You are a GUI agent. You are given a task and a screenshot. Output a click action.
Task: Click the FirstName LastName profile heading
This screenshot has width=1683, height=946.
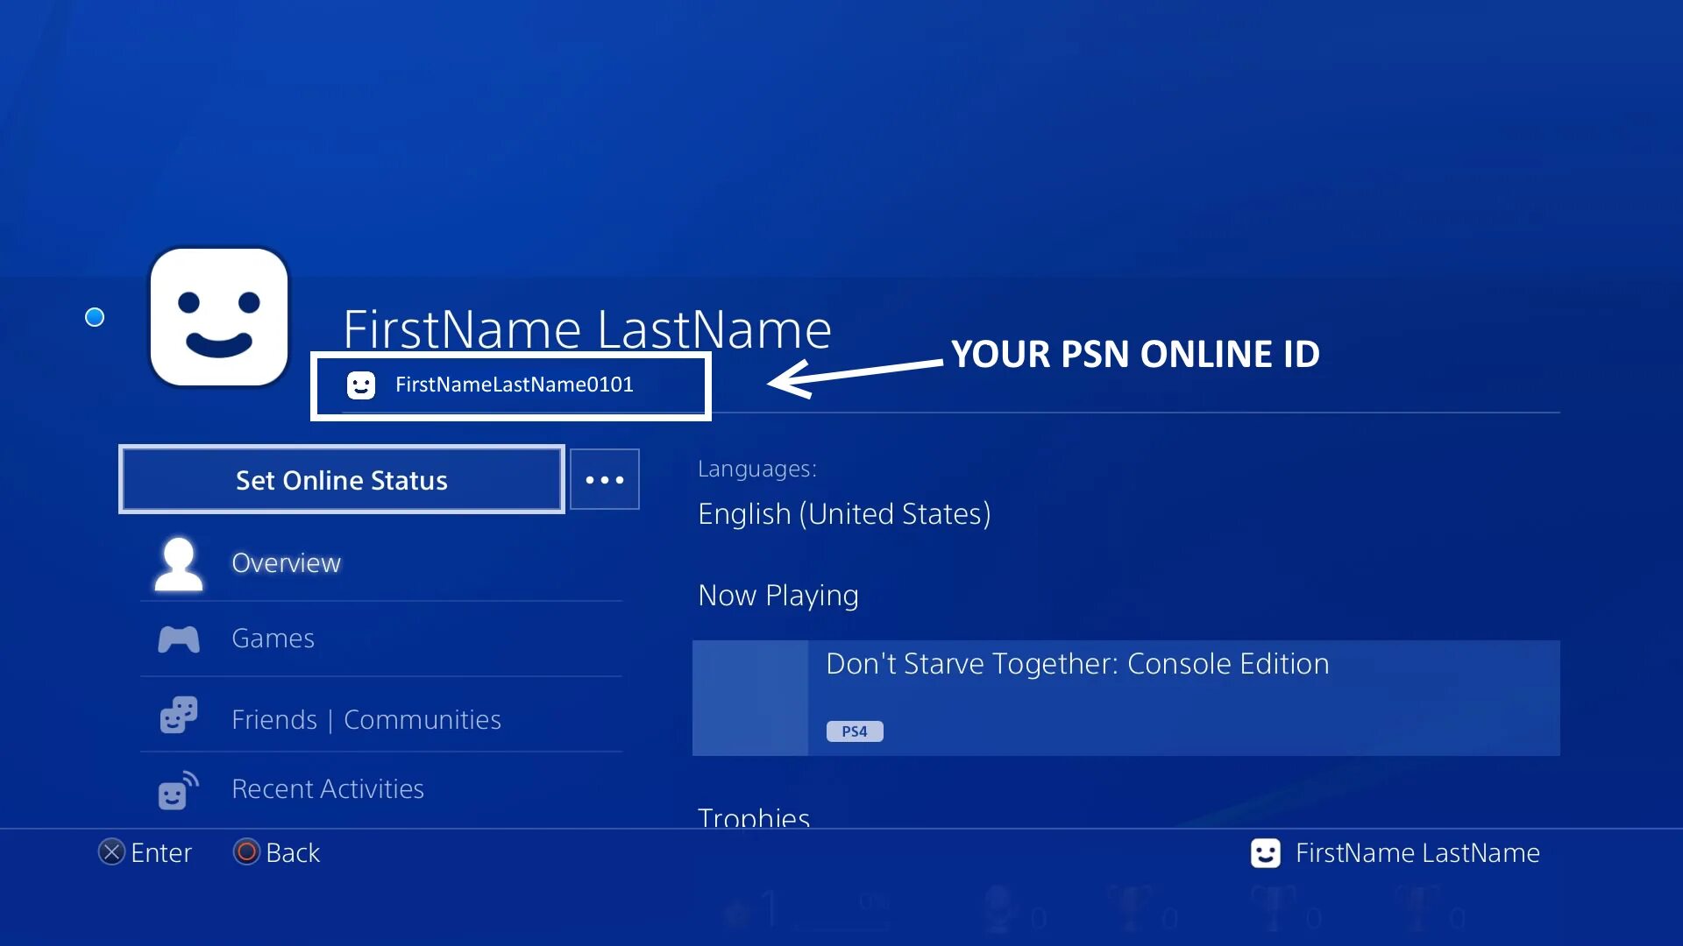(586, 329)
